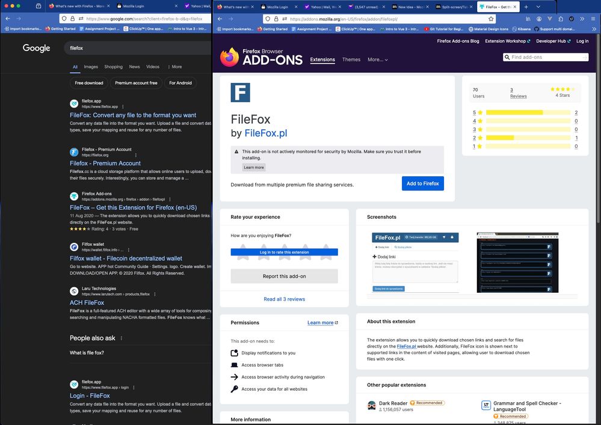Screen dimensions: 601x425
Task: Expand more toolbar tools chevron in right window
Action: [582, 19]
